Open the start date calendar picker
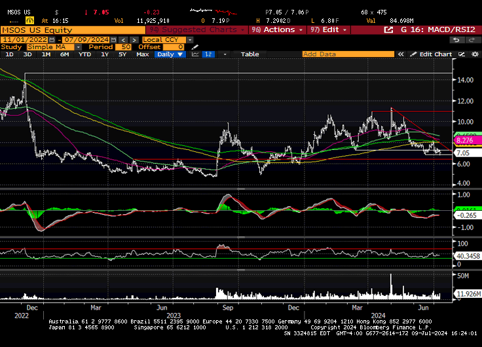Image resolution: width=482 pixels, height=347 pixels. tap(52, 40)
